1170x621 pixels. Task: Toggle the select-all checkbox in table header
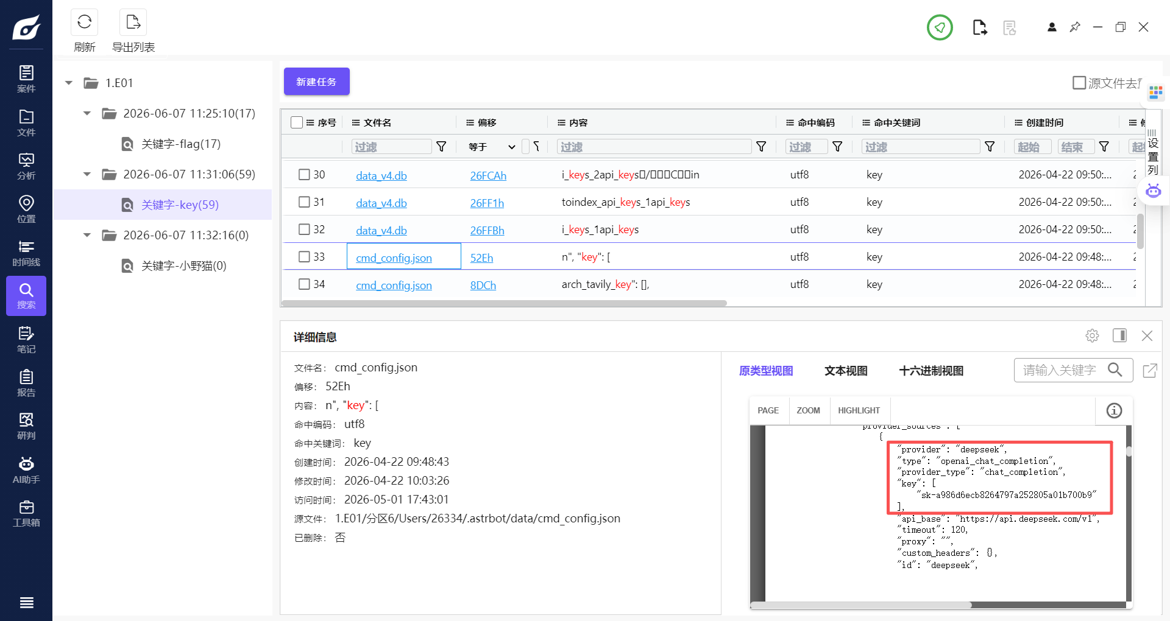click(297, 122)
